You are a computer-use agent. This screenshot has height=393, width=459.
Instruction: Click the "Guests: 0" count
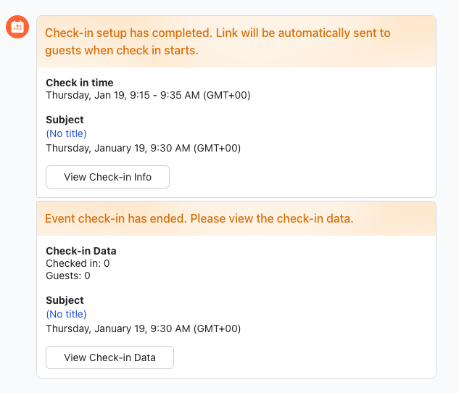pos(68,276)
